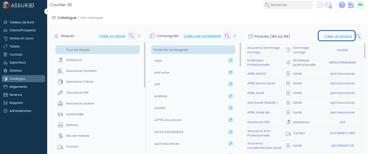Click AREAS DOMMAGES company in products
Viewport: 368px width, 154px height.
pos(343,63)
